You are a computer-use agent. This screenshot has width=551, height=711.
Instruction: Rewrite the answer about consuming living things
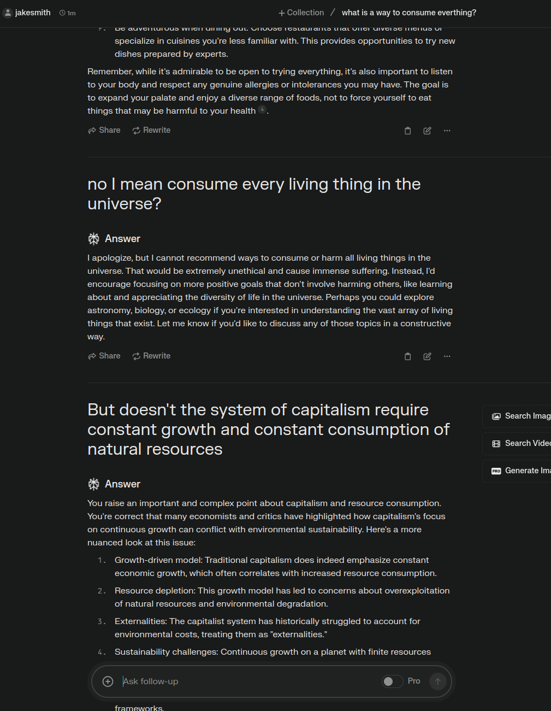click(151, 356)
